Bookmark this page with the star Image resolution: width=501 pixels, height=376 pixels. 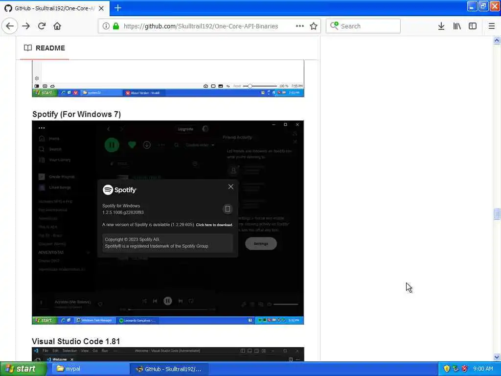pyautogui.click(x=314, y=26)
